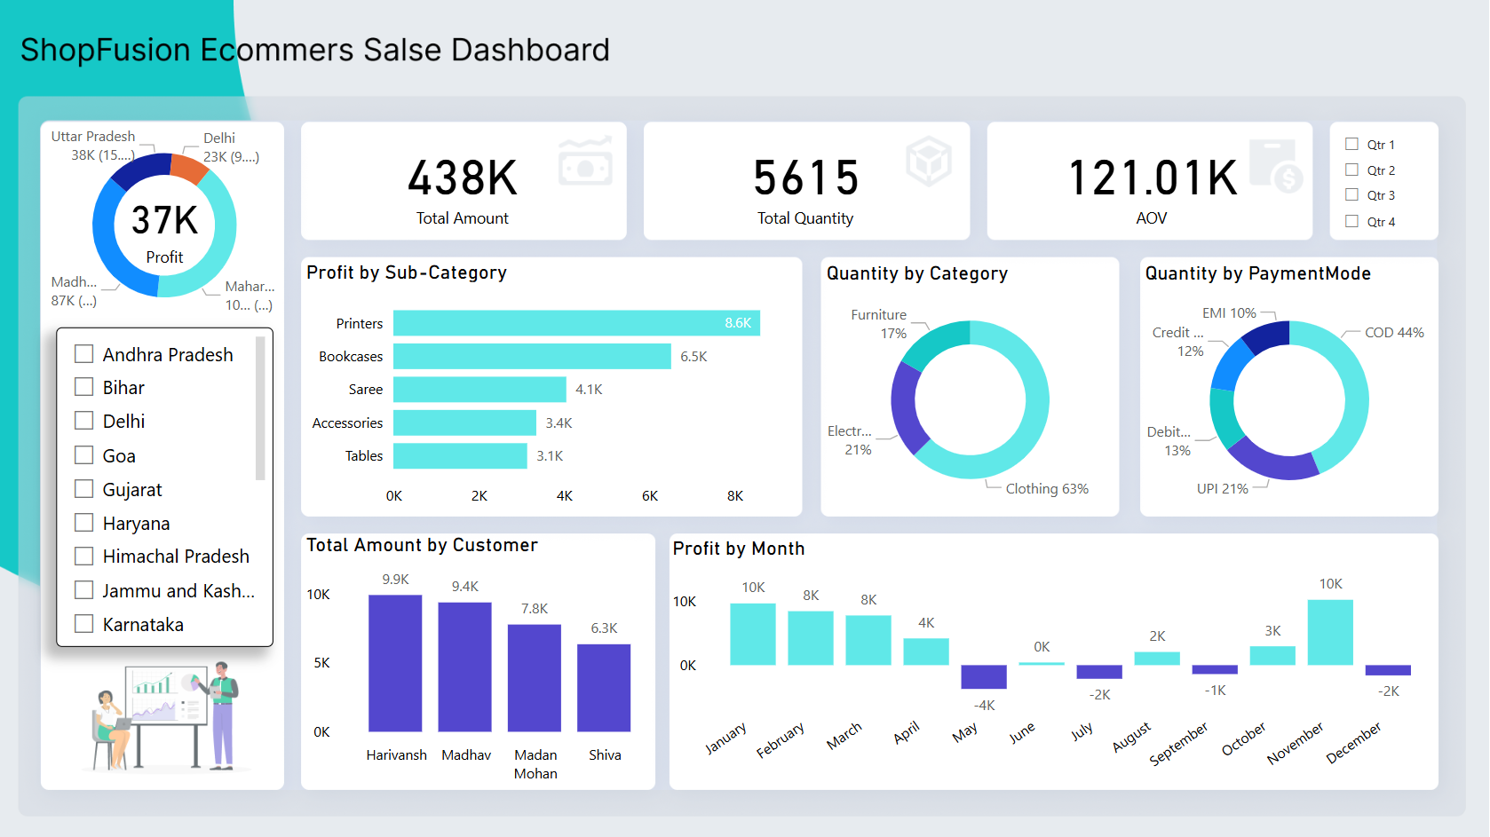Enable the Qtr 3 filter checkbox
This screenshot has width=1490, height=837.
pos(1351,195)
